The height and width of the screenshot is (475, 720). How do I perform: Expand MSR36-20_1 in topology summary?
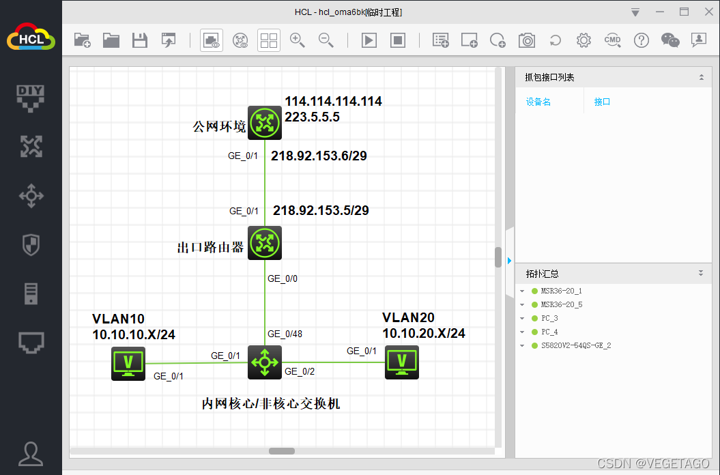(x=523, y=291)
